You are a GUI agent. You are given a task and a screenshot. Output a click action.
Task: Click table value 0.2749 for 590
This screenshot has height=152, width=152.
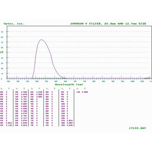click(24, 113)
